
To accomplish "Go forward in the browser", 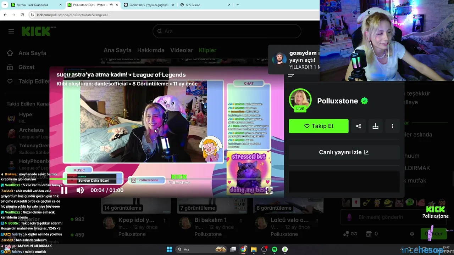I will [x=13, y=15].
